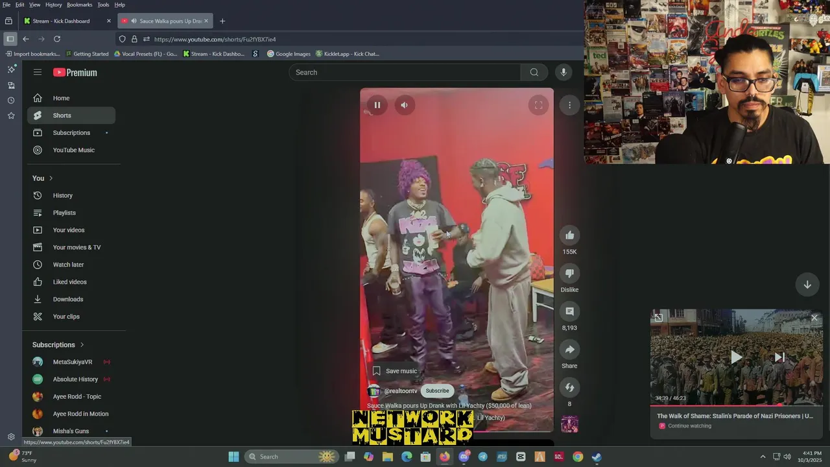The width and height of the screenshot is (830, 467).
Task: Expand the Subscriptions section chevron
Action: pos(82,345)
